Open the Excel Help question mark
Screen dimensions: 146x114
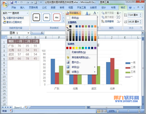130,8
